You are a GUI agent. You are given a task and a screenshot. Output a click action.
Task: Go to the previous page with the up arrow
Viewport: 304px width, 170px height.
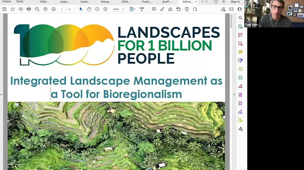click(45, 9)
